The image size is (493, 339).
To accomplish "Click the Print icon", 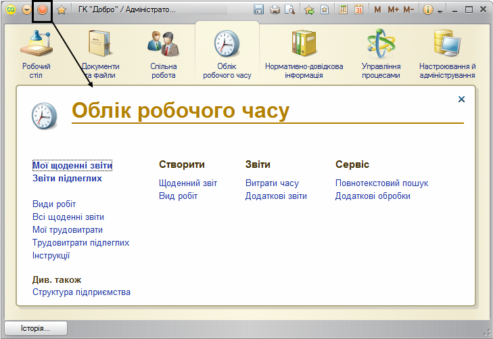I will pos(275,10).
